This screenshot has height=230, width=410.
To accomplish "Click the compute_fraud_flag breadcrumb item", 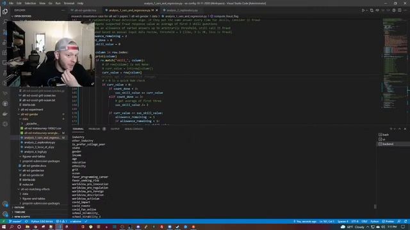I will tap(226, 16).
